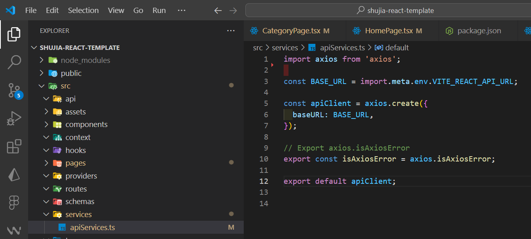Click the services folder icon

57,215
